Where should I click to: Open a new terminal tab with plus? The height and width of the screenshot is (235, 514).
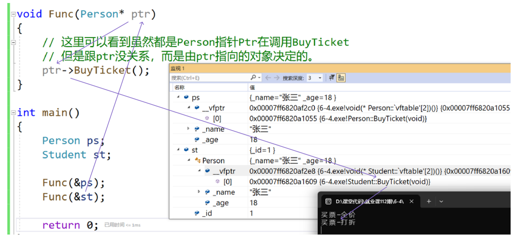click(x=429, y=201)
